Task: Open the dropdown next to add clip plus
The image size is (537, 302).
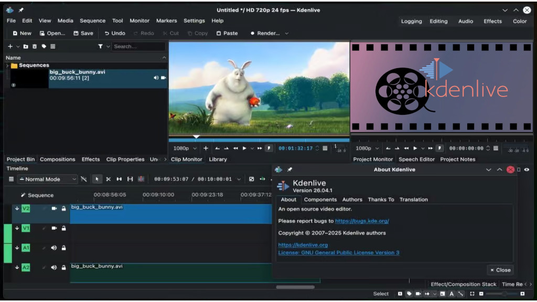Action: 18,46
